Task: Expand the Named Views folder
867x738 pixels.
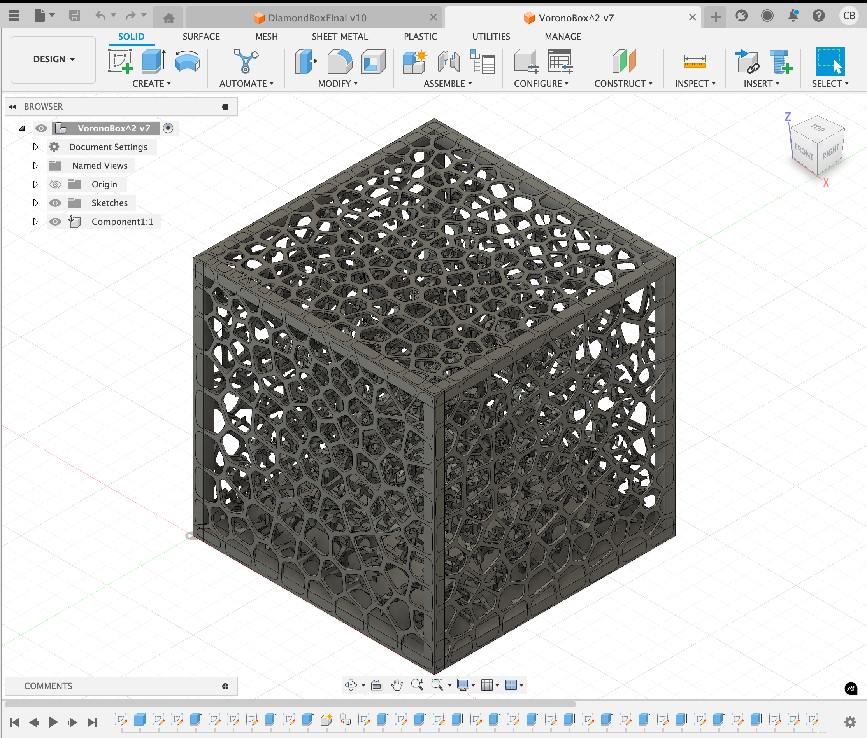Action: tap(35, 166)
